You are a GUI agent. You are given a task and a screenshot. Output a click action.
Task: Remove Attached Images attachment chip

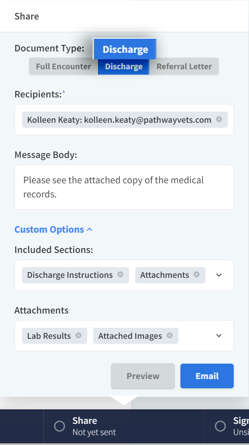pos(170,336)
